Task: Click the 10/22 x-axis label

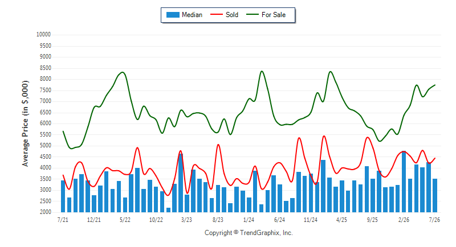Action: (x=156, y=220)
